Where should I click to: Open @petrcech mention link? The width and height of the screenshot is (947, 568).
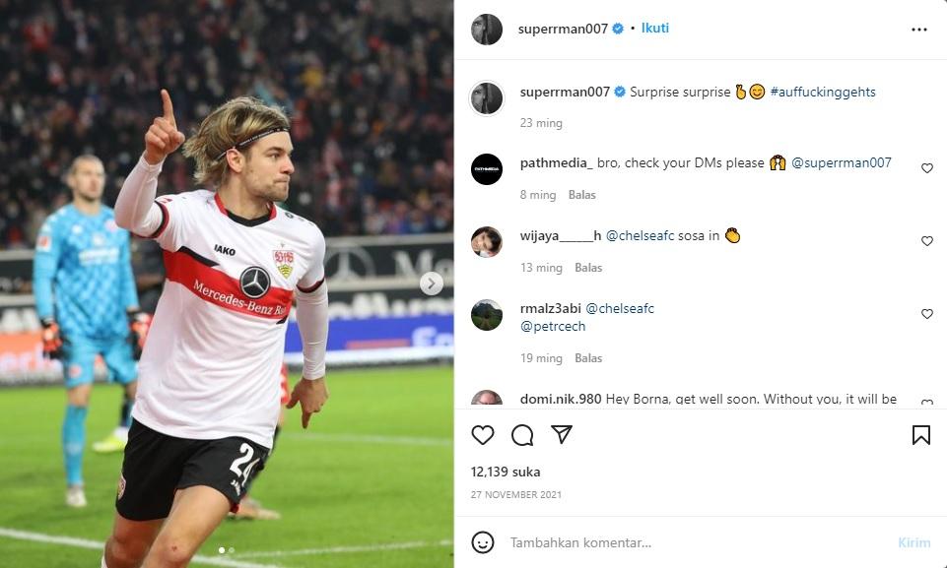[x=553, y=327]
